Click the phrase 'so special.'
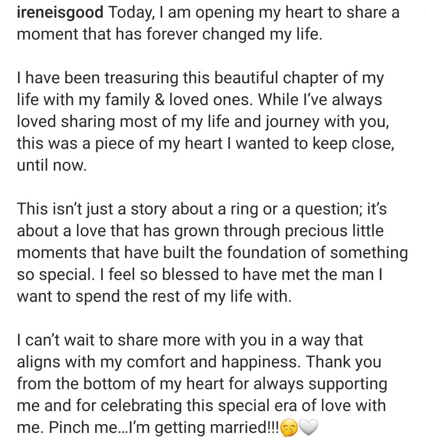The height and width of the screenshot is (440, 426). pyautogui.click(x=56, y=275)
